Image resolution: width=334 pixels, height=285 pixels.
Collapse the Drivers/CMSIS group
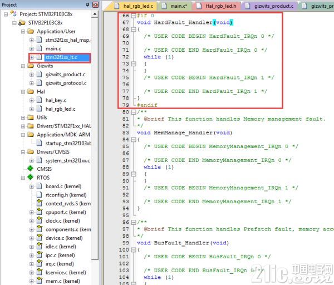[23, 152]
